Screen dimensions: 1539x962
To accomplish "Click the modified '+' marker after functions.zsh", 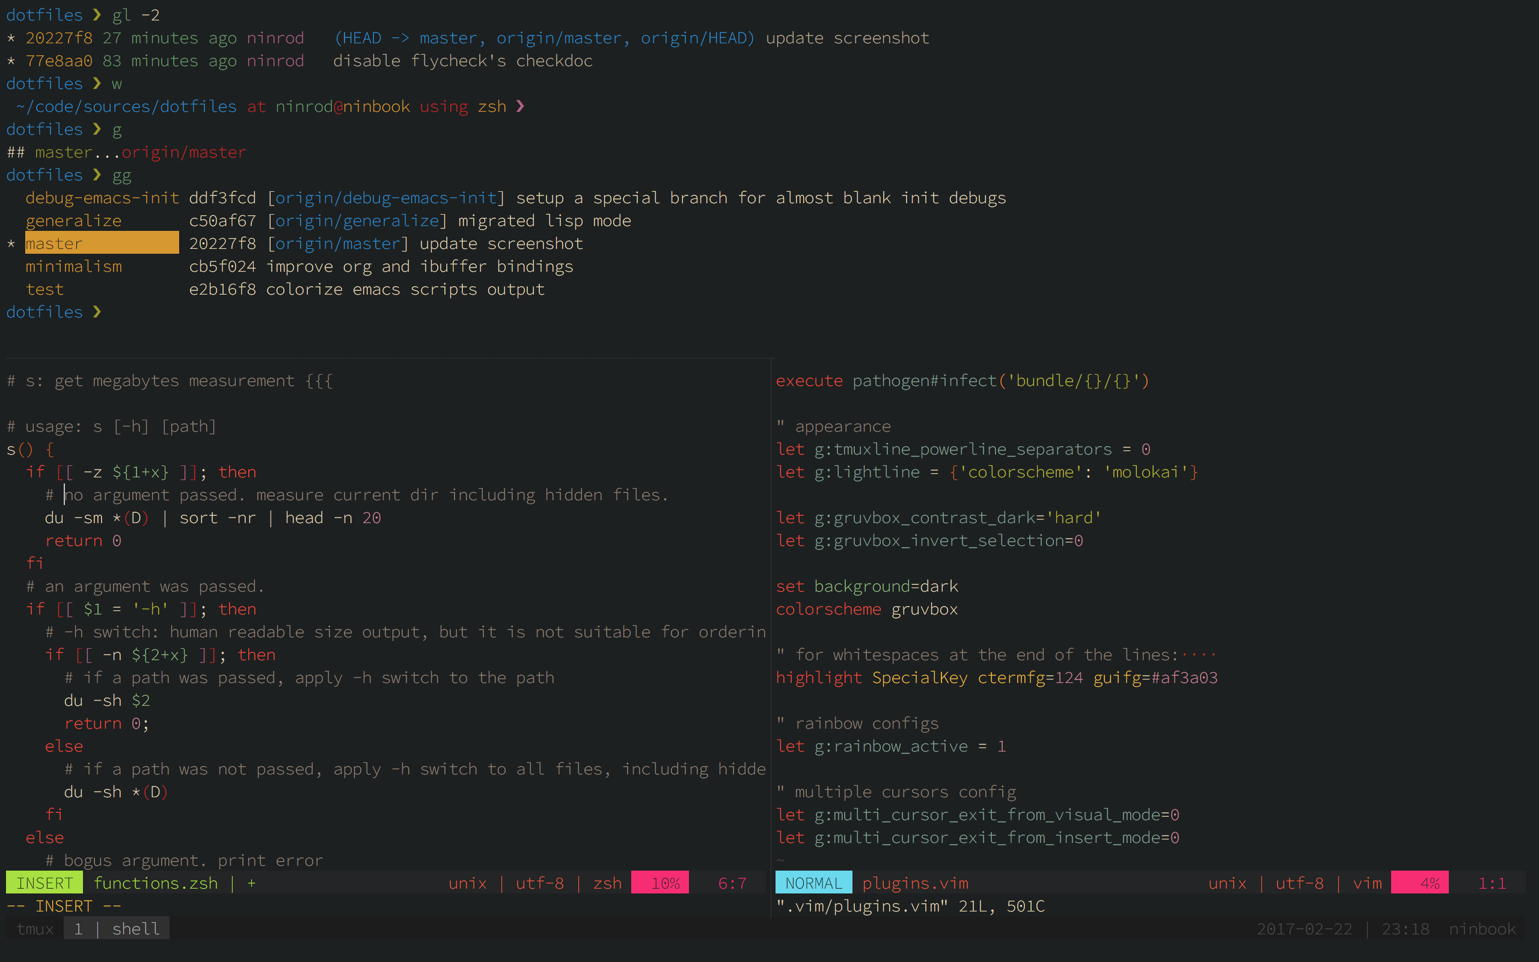I will click(251, 883).
